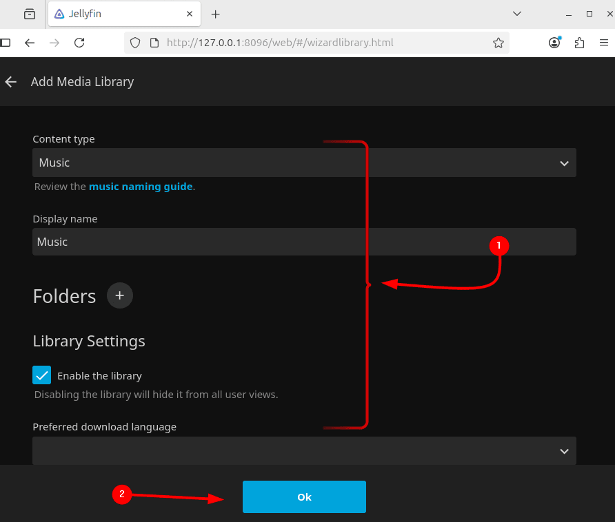This screenshot has height=522, width=615.
Task: Open the recent browsing view icon
Action: point(29,14)
